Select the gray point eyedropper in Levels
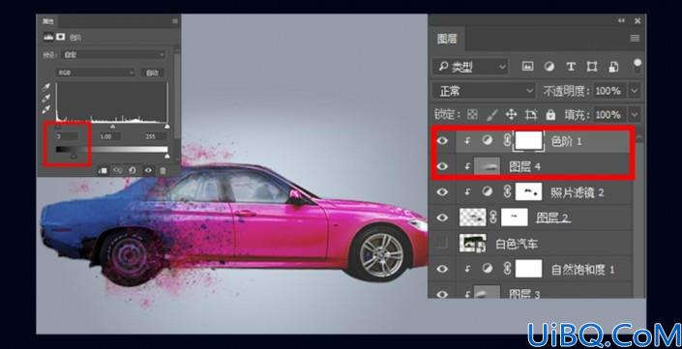 (x=46, y=98)
